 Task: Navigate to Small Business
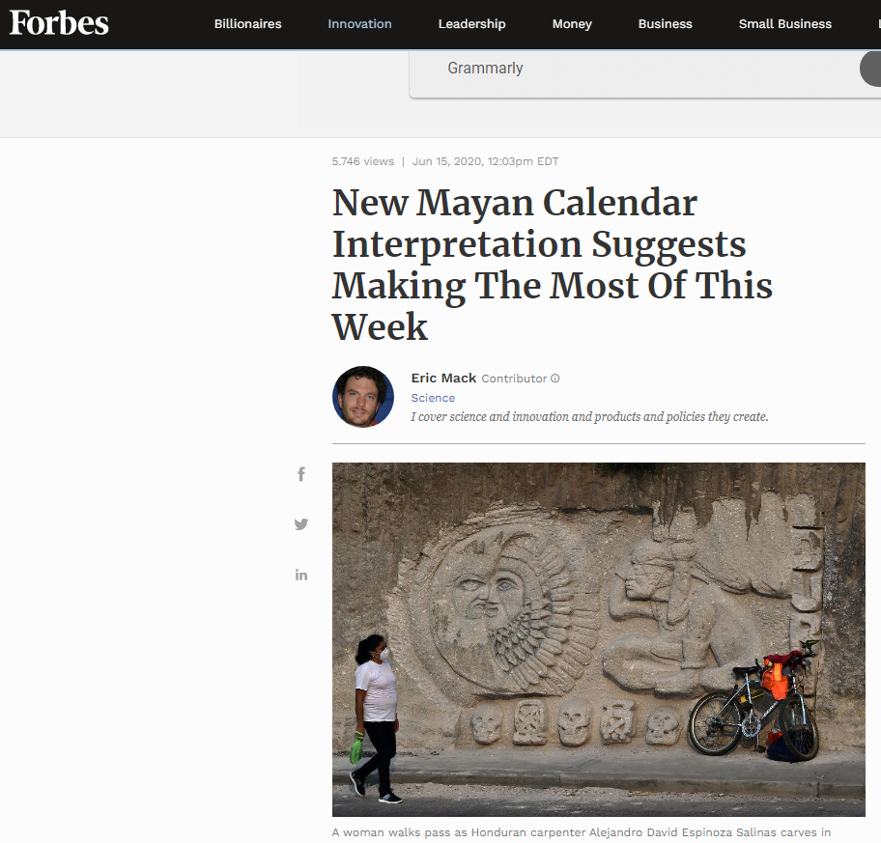(784, 24)
